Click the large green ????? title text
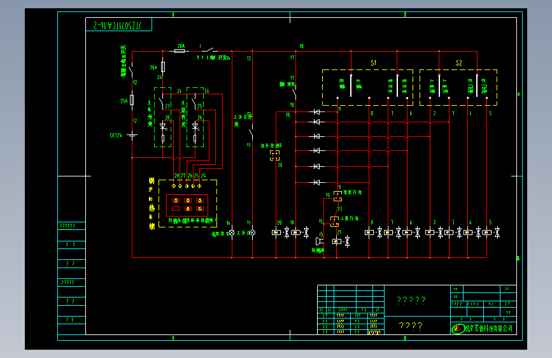552x358 pixels. click(x=411, y=300)
